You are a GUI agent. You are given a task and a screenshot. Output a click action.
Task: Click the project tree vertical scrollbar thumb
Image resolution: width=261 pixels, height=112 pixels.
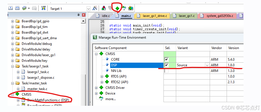pyautogui.click(x=83, y=90)
